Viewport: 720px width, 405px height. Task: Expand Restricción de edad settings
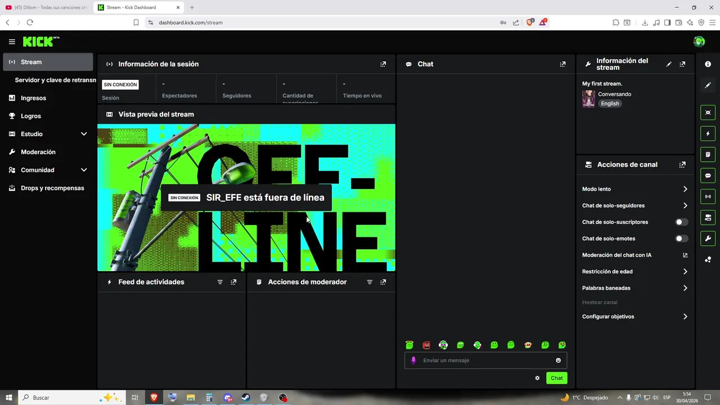pyautogui.click(x=685, y=272)
